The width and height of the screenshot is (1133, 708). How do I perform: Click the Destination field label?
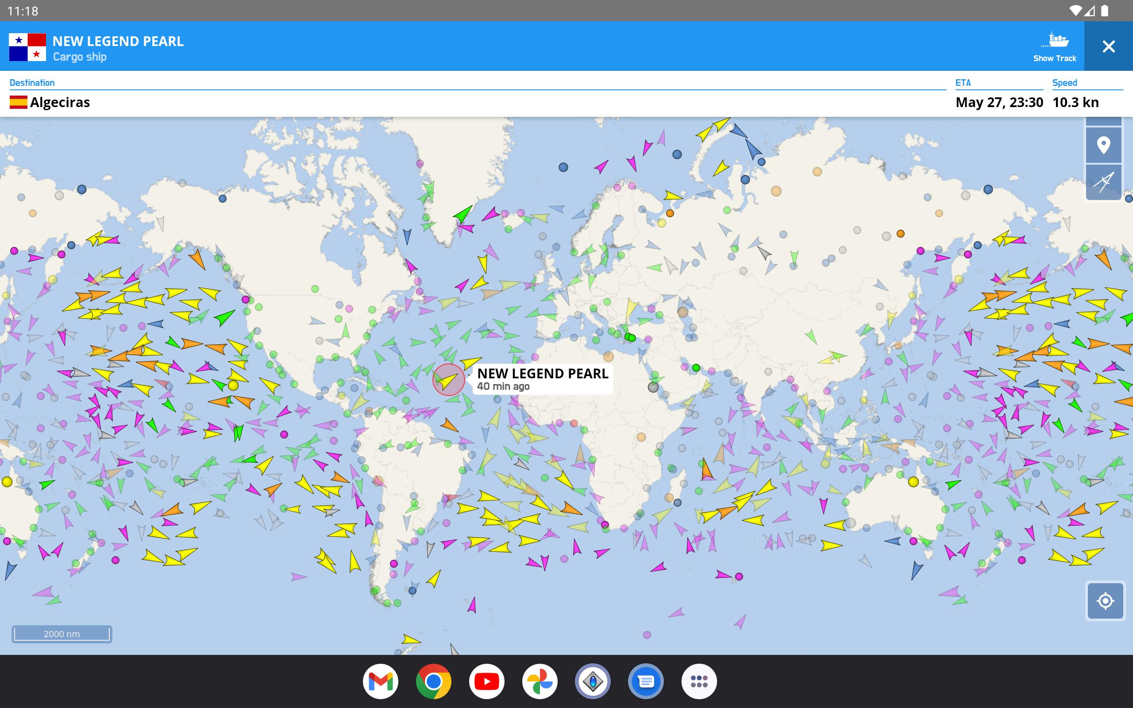[x=32, y=82]
